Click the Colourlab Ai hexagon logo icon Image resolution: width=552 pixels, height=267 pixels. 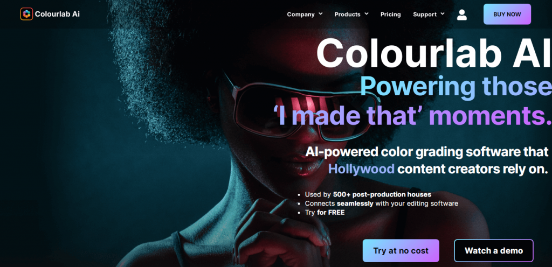pos(26,14)
